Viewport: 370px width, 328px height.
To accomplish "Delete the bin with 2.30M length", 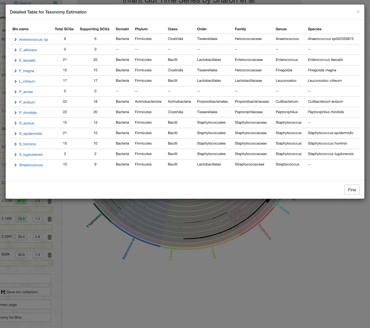I will [x=49, y=237].
